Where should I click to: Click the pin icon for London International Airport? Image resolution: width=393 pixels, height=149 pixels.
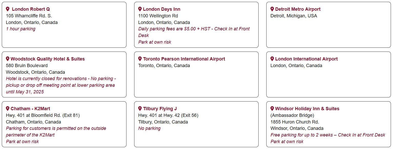[x=272, y=59]
